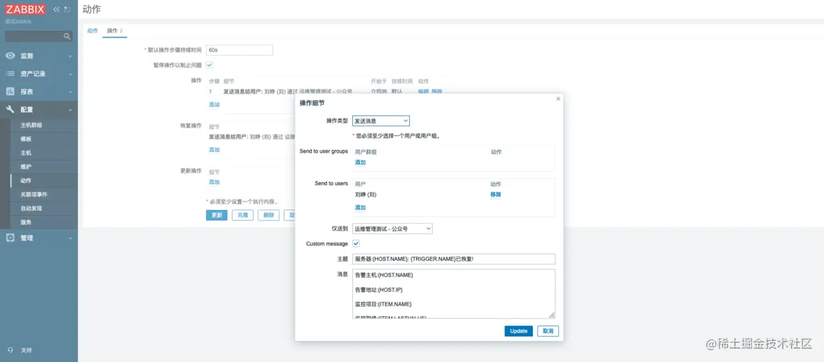Close the 操作细节 dialog with X
The width and height of the screenshot is (824, 362).
(558, 98)
